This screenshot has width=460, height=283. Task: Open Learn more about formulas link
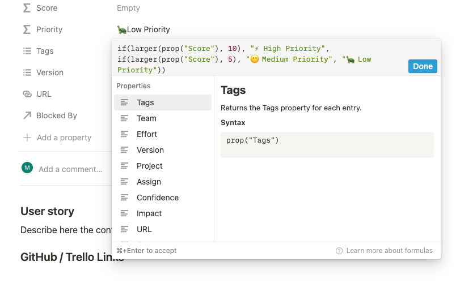[389, 251]
